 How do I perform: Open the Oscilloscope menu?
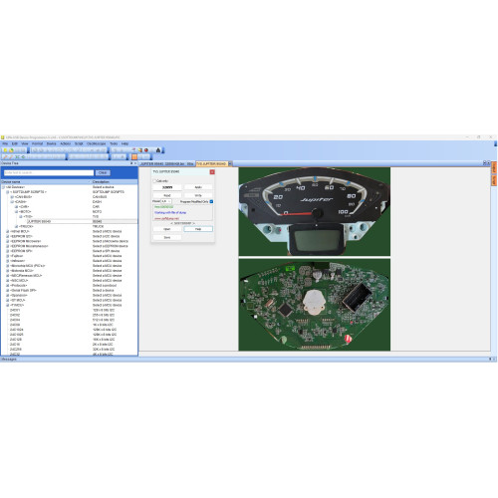[96, 143]
